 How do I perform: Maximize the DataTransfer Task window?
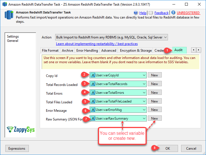tap(186, 4)
